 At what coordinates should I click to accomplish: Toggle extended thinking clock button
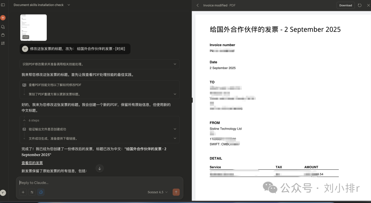(41, 192)
